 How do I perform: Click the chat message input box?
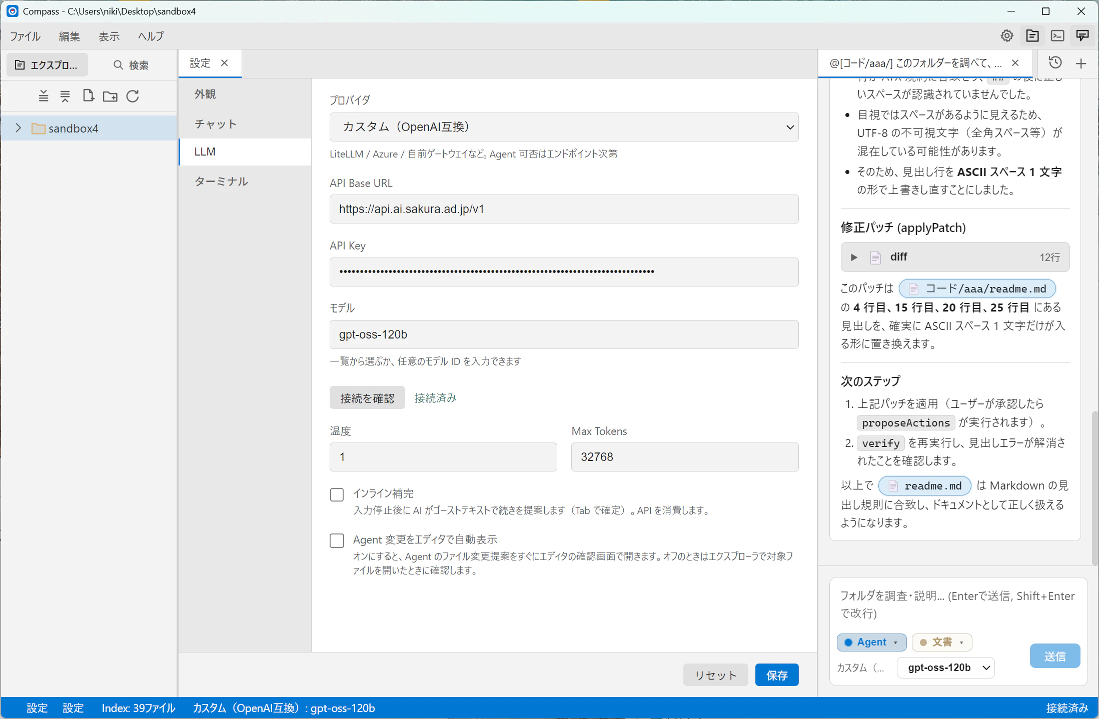click(x=957, y=604)
